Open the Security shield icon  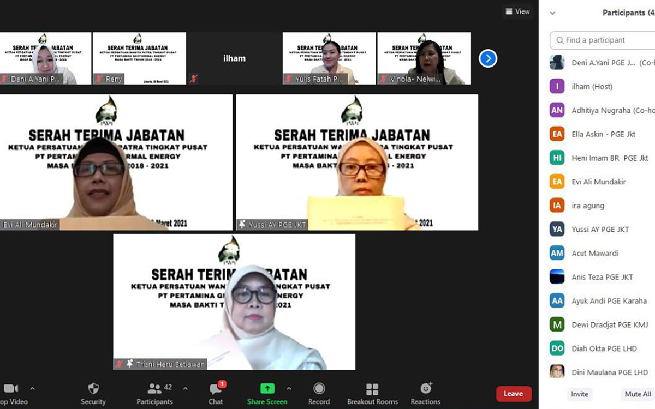point(93,389)
